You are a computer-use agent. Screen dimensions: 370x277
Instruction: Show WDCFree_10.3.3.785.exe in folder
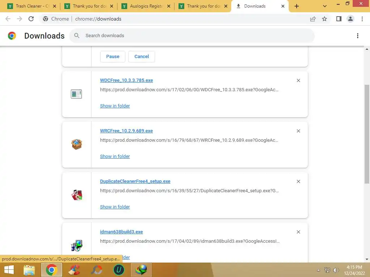pyautogui.click(x=115, y=106)
